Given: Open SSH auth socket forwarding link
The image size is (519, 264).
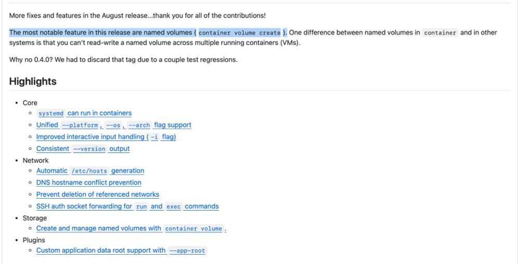Looking at the screenshot, I should [128, 206].
